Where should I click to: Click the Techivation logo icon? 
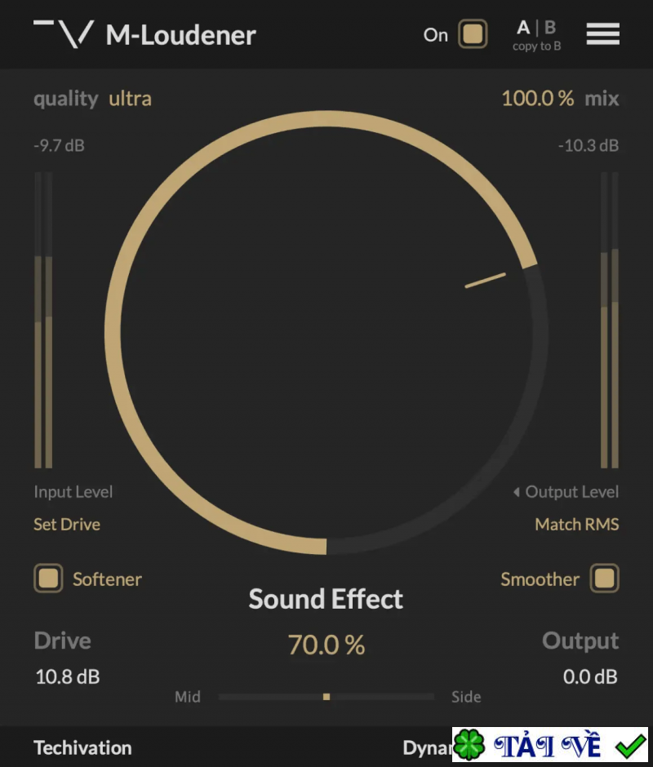pos(64,33)
